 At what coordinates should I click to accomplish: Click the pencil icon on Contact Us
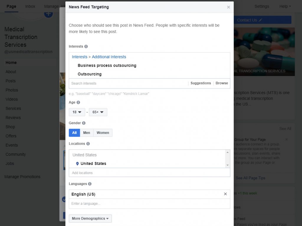[x=260, y=20]
